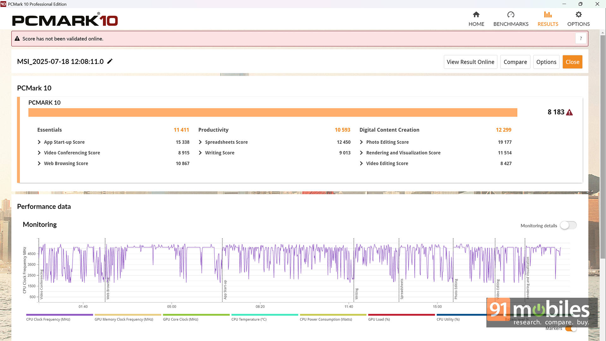Screen dimensions: 606x341
Task: Toggle the Monitoring details switch
Action: pos(568,225)
